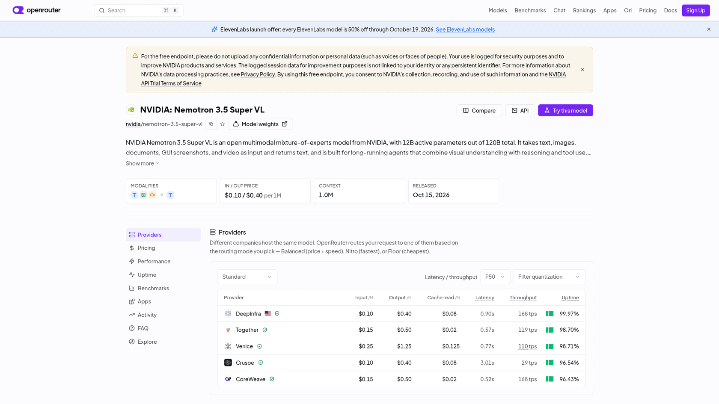Dismiss the ElevenLabs banner

pyautogui.click(x=709, y=29)
